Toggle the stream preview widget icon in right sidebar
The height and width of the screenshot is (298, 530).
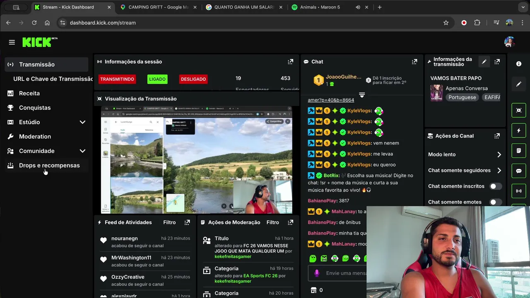click(519, 110)
